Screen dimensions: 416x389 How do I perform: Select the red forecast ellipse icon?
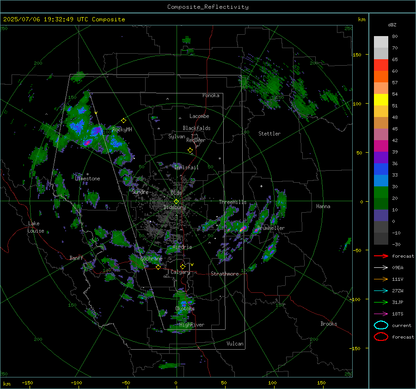(x=381, y=337)
